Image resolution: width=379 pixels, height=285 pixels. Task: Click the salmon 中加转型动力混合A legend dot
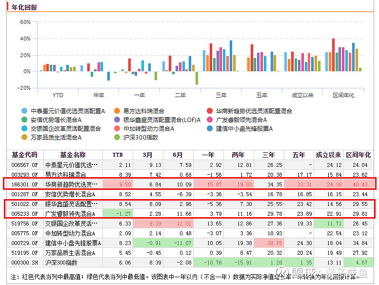[117, 128]
